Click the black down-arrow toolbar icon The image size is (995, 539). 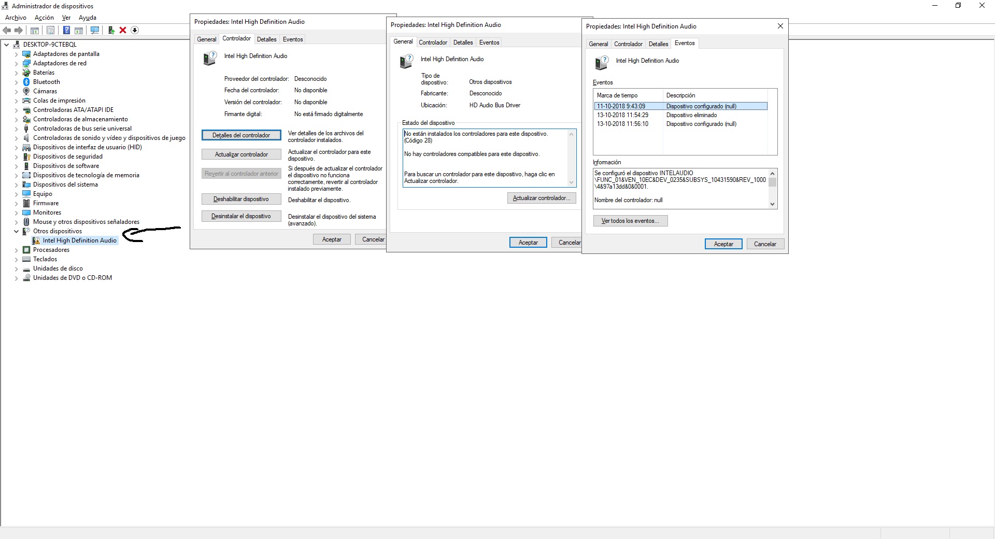point(135,30)
